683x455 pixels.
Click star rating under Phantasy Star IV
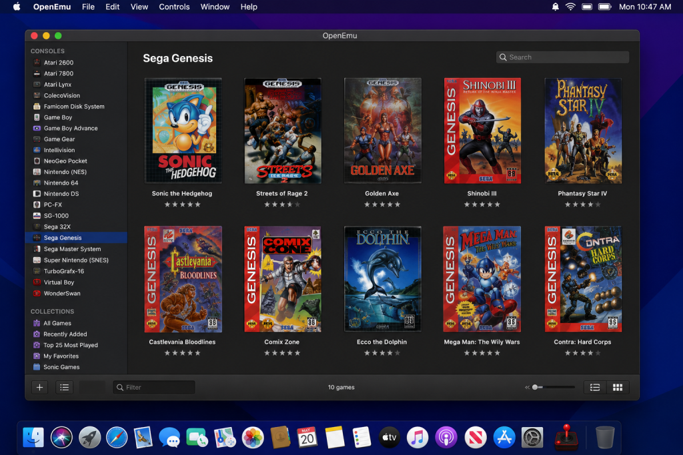[x=582, y=205]
